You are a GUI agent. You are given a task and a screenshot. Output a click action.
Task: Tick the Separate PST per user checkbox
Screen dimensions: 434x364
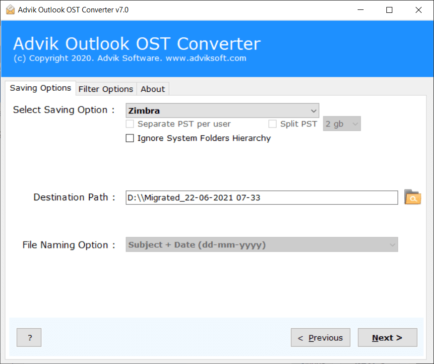click(x=130, y=124)
